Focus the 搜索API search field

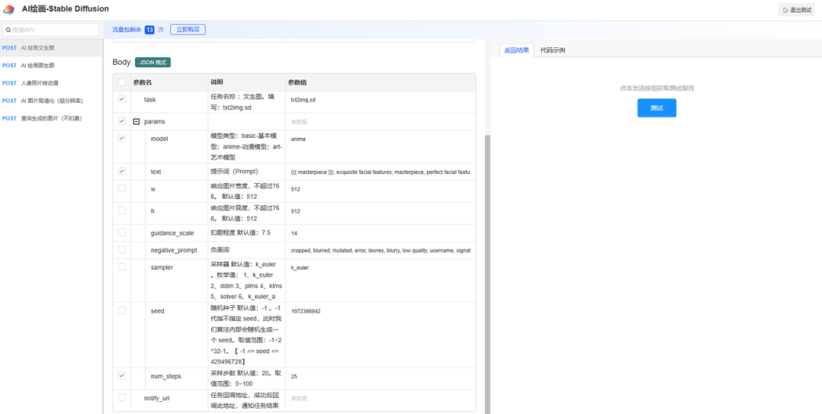coord(51,30)
